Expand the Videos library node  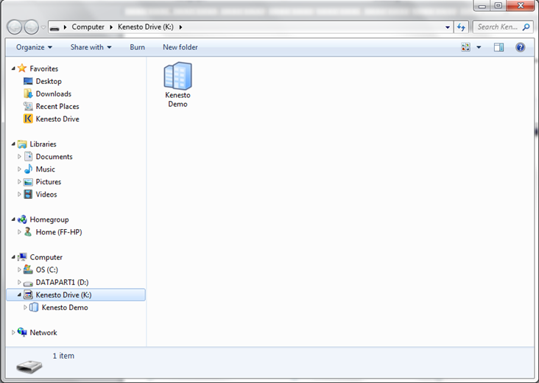click(x=19, y=194)
